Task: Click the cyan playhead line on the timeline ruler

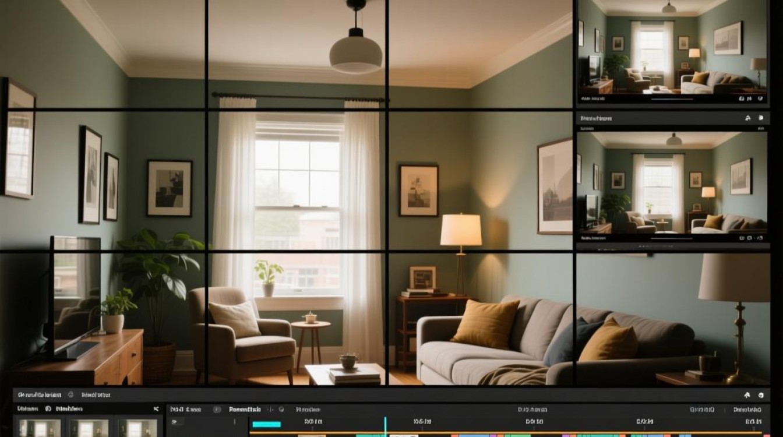Action: point(385,425)
